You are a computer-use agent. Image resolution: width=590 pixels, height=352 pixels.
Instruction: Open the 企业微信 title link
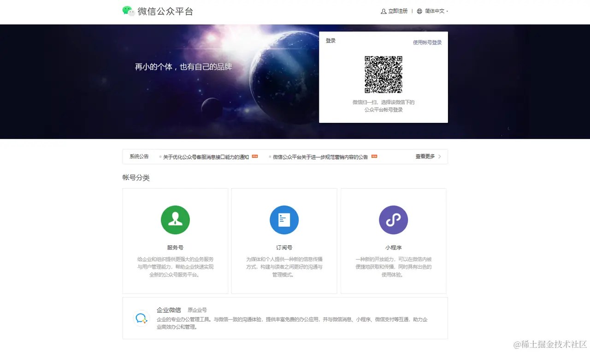(x=169, y=310)
